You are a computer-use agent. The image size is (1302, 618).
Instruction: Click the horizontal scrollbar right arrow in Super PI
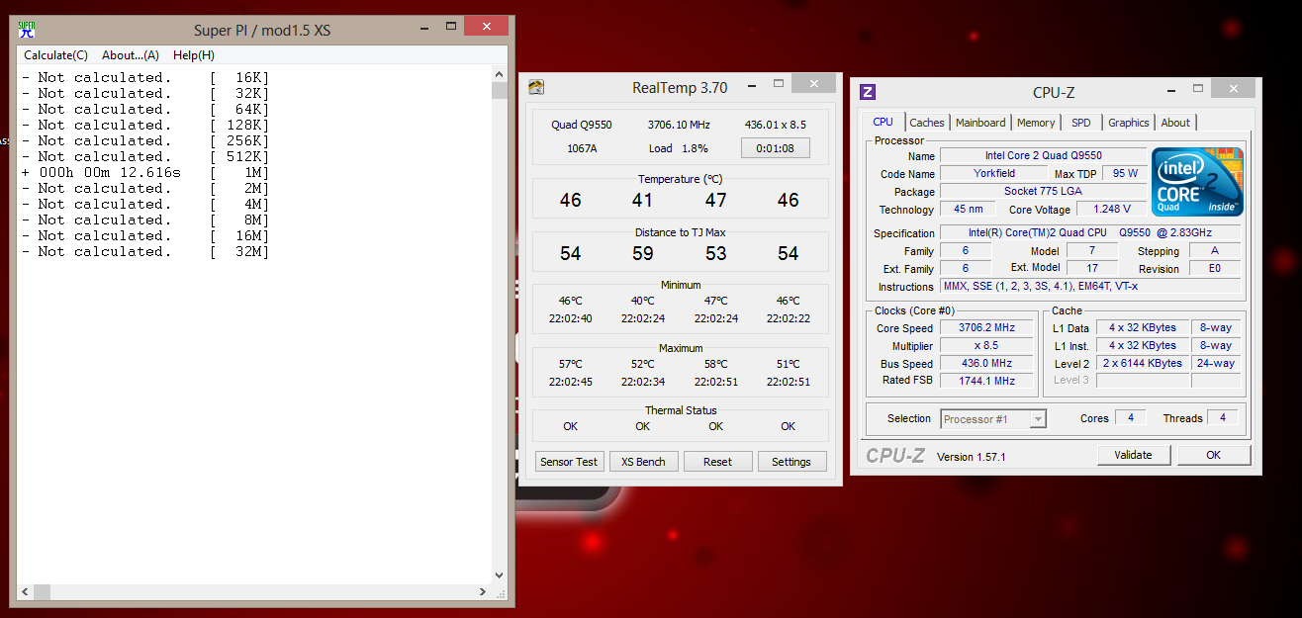click(x=483, y=592)
